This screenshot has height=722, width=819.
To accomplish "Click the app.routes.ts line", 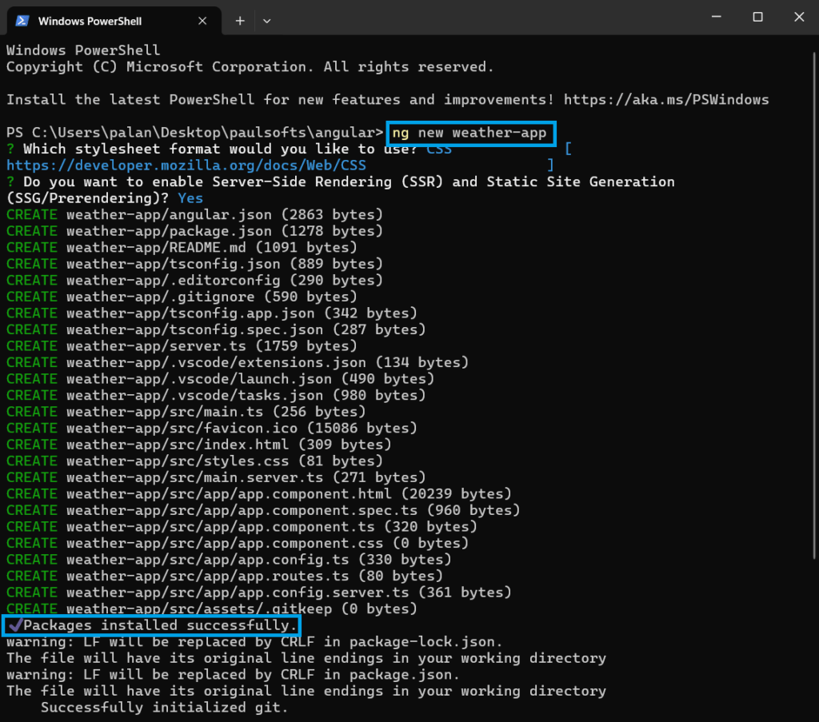I will pyautogui.click(x=225, y=576).
